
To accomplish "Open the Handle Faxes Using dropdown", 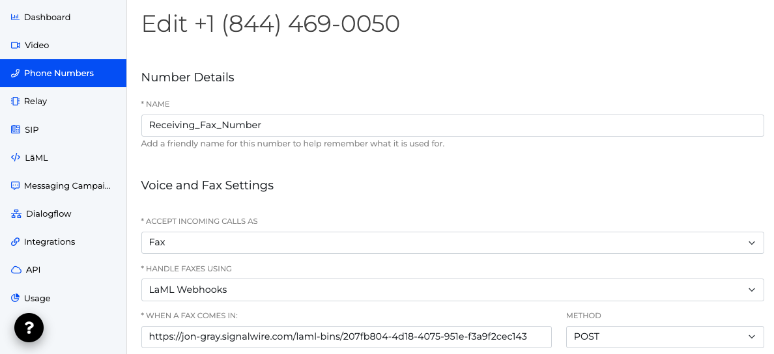I will pyautogui.click(x=452, y=290).
